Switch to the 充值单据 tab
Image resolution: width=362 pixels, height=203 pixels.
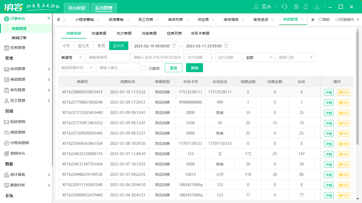click(99, 33)
